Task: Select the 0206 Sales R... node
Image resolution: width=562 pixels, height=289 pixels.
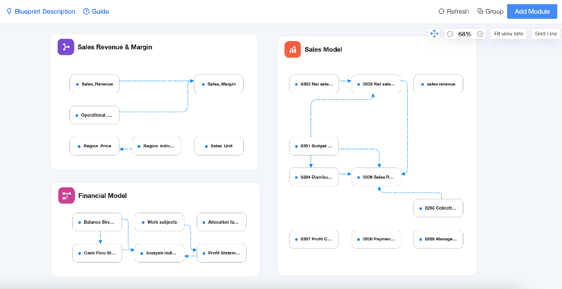Action: tap(376, 177)
